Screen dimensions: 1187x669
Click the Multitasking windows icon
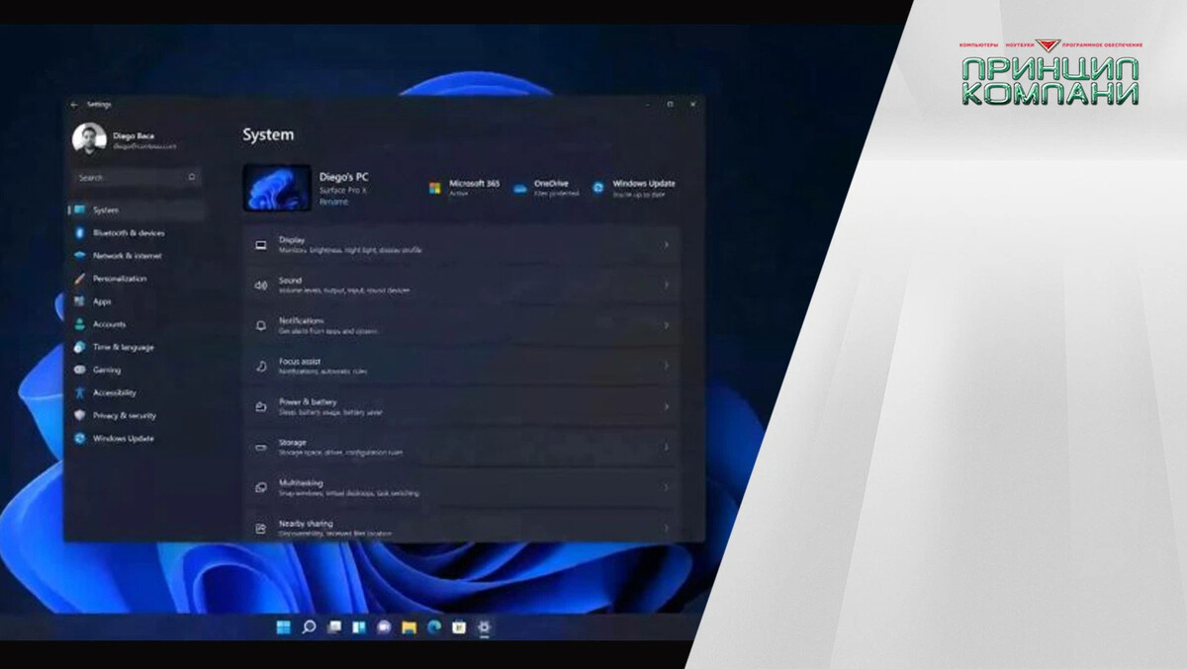pos(261,487)
